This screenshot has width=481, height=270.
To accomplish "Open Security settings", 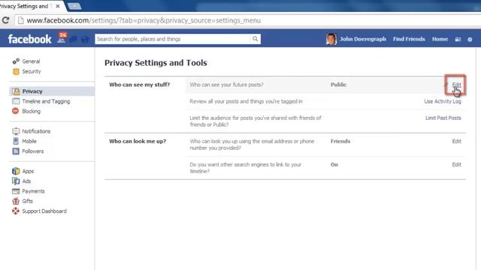I will point(32,71).
